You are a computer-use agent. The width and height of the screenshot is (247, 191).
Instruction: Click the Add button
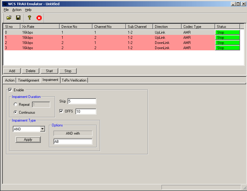tap(12, 71)
